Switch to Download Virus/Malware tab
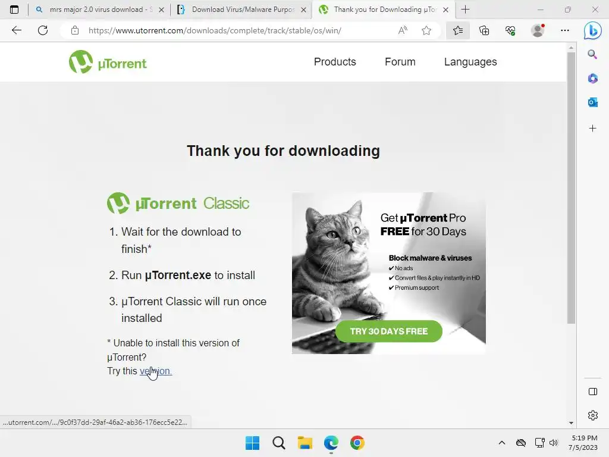 pyautogui.click(x=242, y=10)
